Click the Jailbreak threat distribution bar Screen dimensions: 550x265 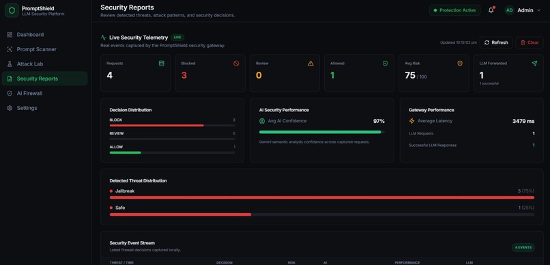click(322, 197)
